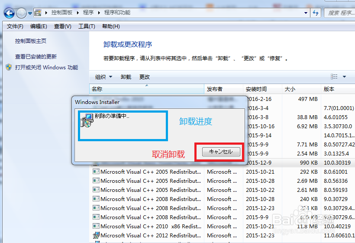Select Visual C++ 2008 row sized 240 KB
The image size is (355, 243).
coord(223,199)
